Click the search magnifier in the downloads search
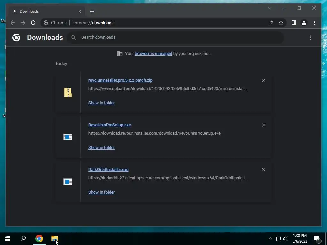 (73, 38)
